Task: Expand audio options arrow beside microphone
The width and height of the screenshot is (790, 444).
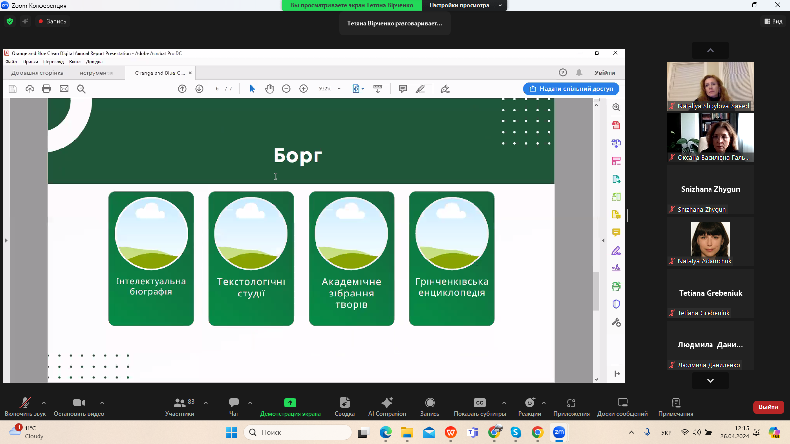Action: pyautogui.click(x=44, y=403)
